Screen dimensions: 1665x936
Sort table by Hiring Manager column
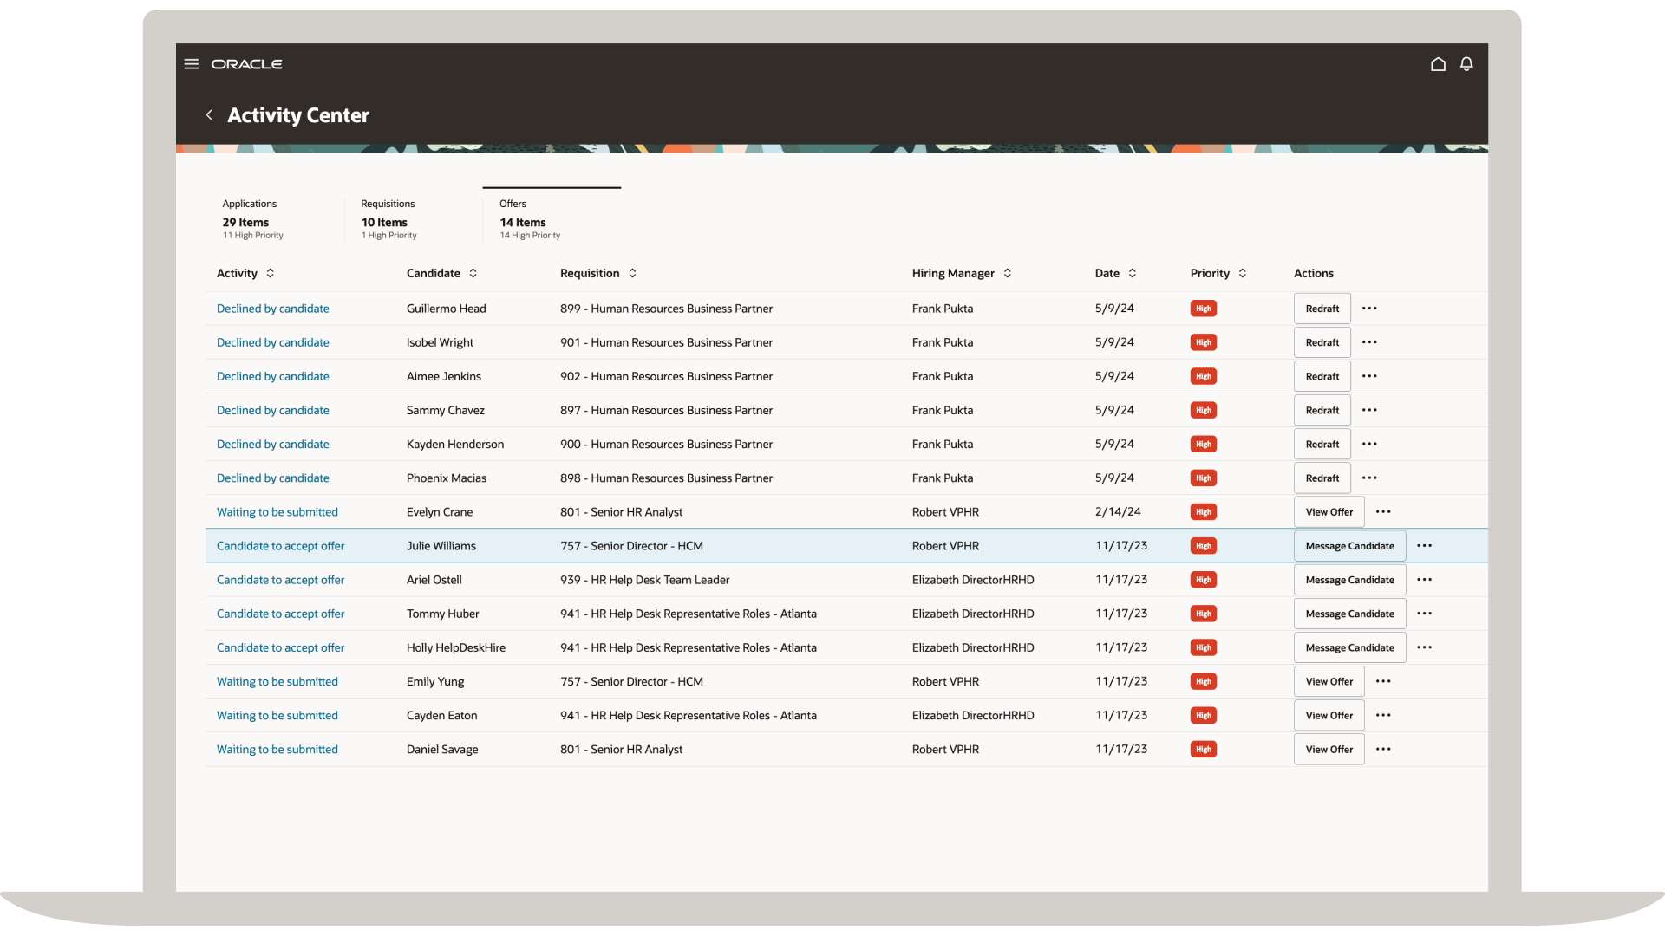[1008, 273]
